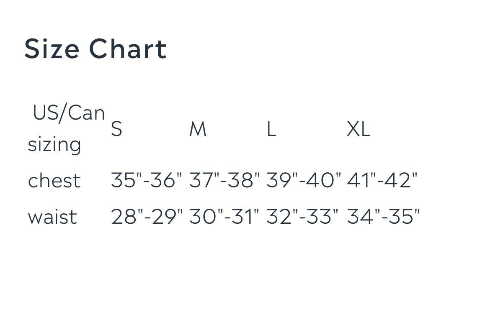This screenshot has height=312, width=490.
Task: Click the 28"-29" waist measurement
Action: pos(147,217)
